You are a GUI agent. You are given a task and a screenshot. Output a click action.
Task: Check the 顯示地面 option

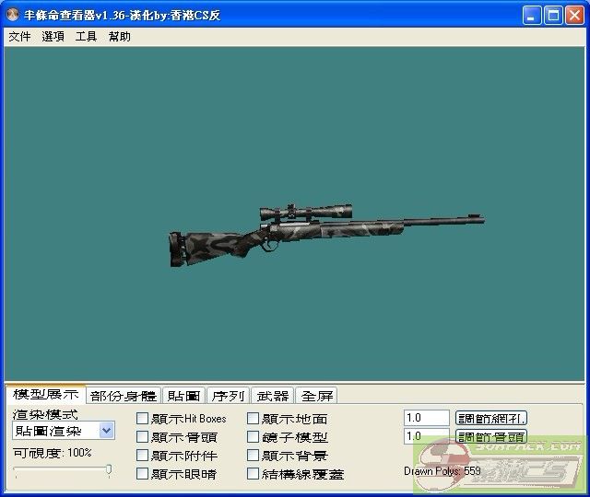point(254,419)
